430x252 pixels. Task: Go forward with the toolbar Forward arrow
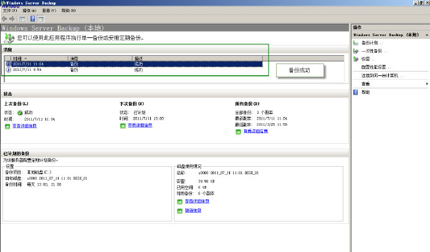(x=12, y=19)
